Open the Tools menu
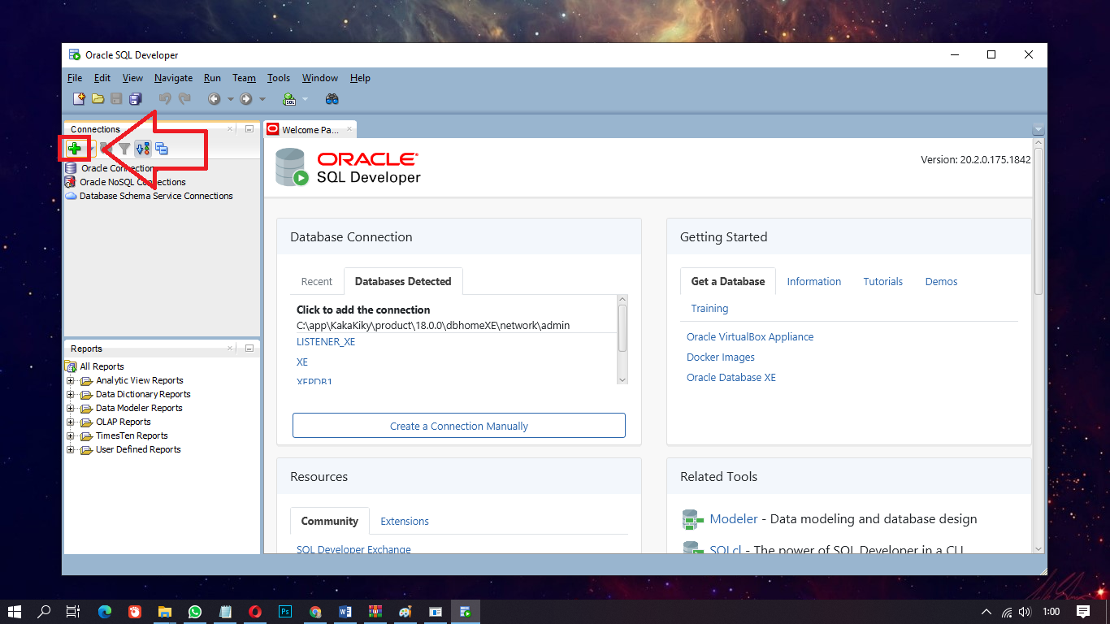1110x624 pixels. coord(279,78)
